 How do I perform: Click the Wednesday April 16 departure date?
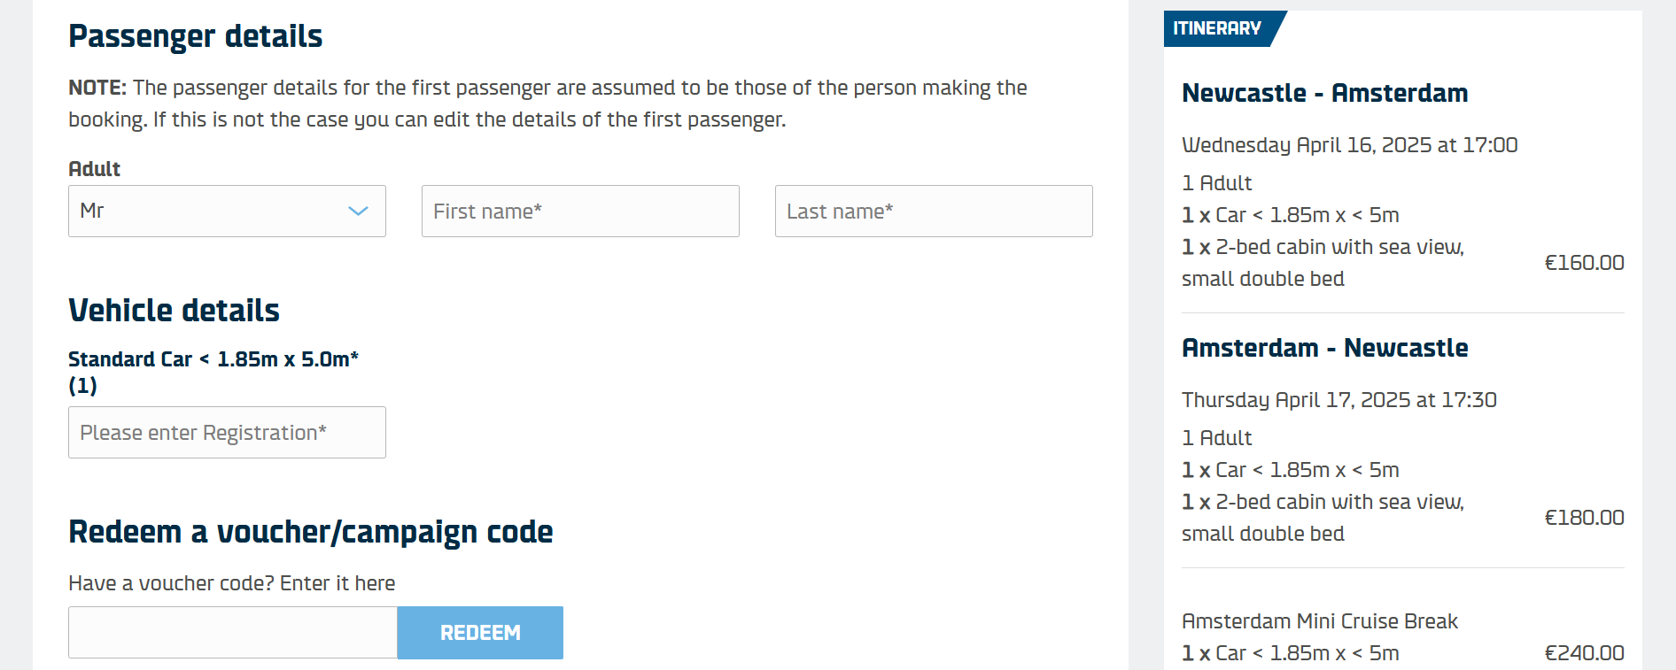pos(1349,145)
